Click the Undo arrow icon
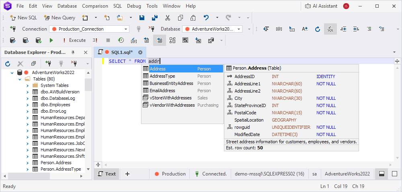Viewport: 402px width, 192px height. click(206, 18)
